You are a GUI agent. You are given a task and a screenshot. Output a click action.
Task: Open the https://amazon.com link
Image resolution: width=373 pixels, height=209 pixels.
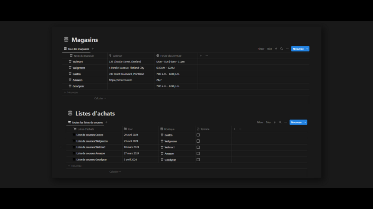120,80
